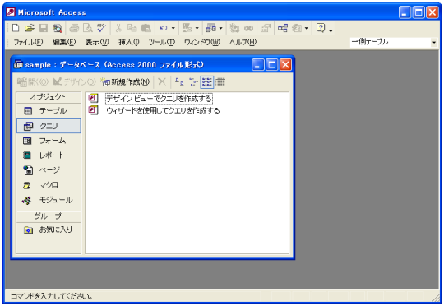Select デザイン ビューでクエリを作成する

[159, 99]
